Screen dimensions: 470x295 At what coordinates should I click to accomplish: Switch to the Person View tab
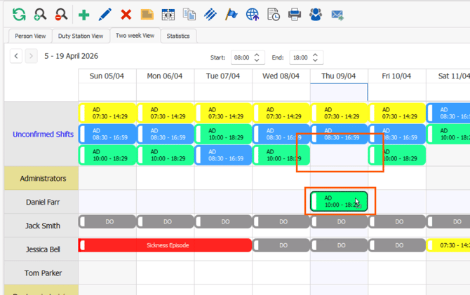(30, 36)
